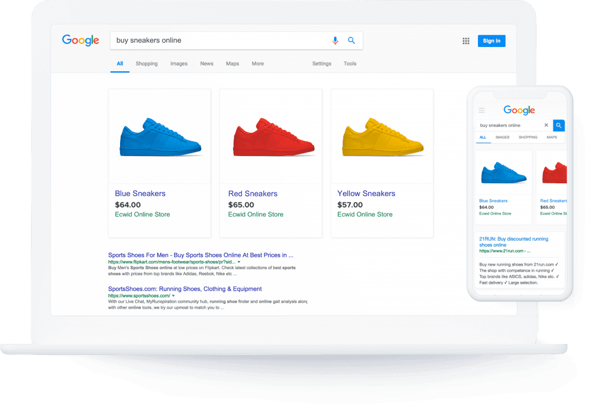Open the Google apps grid icon
The image size is (594, 417).
click(465, 41)
